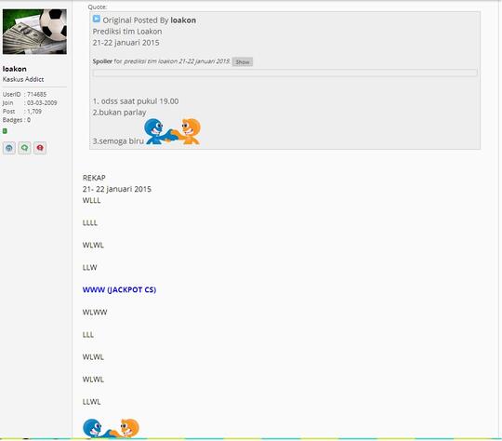
Task: Click the Post count 1,709 text
Action: pyautogui.click(x=22, y=112)
